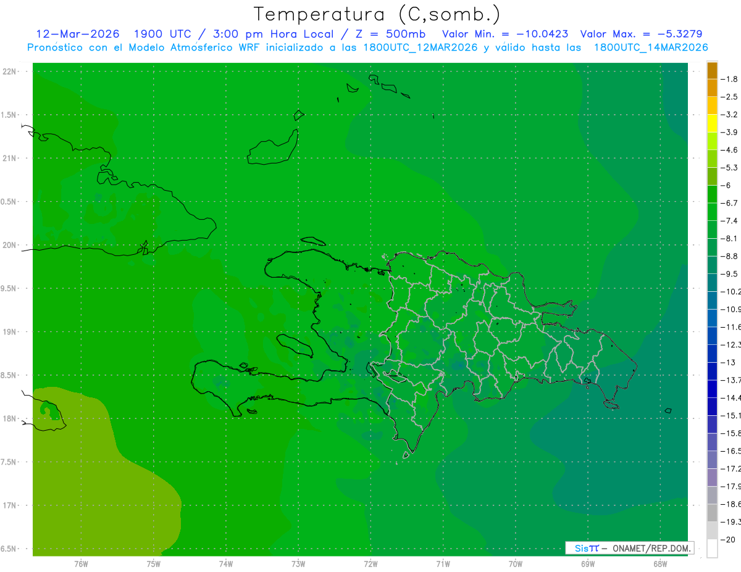Click the '17N' latitude label

pyautogui.click(x=9, y=505)
